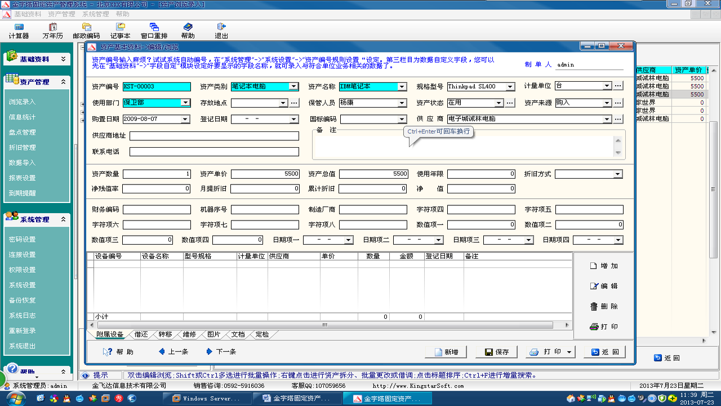Click the 邮政编码 postal code icon
This screenshot has height=406, width=721.
tap(86, 30)
